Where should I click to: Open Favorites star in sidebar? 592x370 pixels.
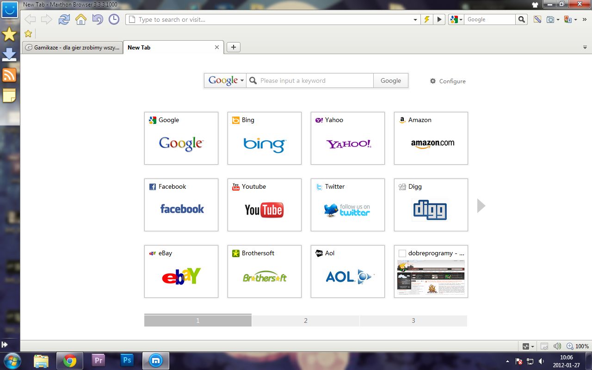(x=9, y=34)
